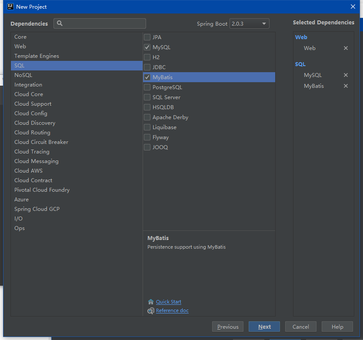The height and width of the screenshot is (340, 363).
Task: Remove Web from selected dependencies
Action: click(346, 48)
